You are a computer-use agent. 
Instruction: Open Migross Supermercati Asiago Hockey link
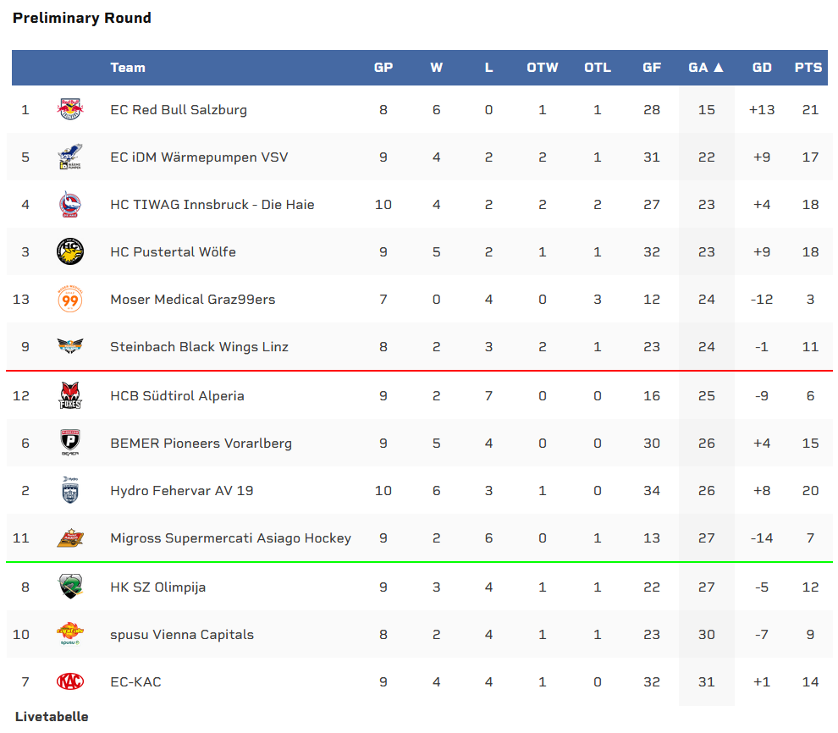230,538
